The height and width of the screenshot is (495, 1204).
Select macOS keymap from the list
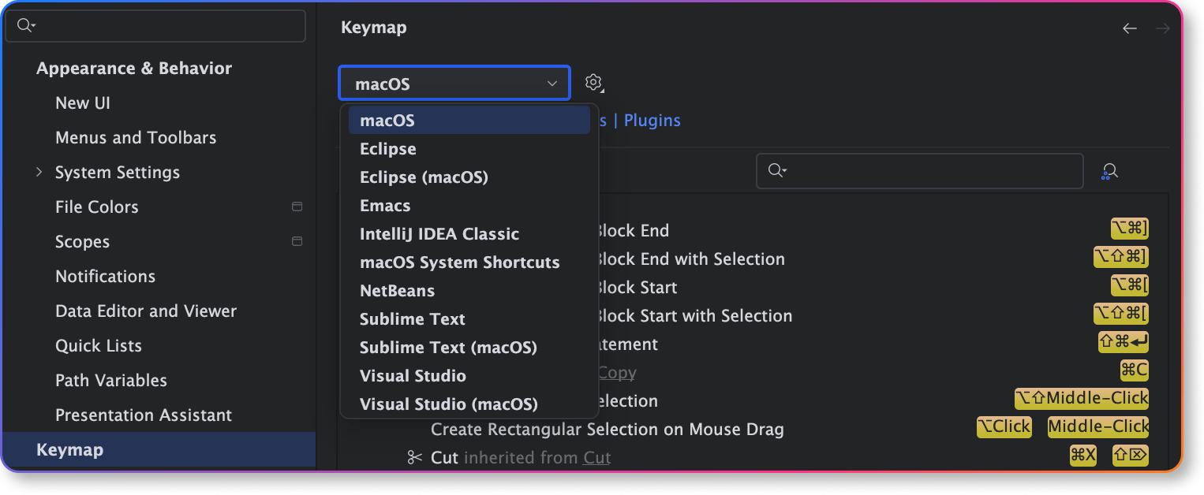point(469,121)
